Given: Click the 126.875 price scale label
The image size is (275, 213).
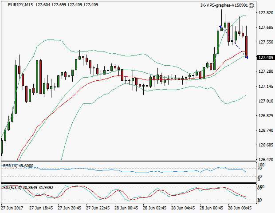Looking at the screenshot, I should point(265,116).
